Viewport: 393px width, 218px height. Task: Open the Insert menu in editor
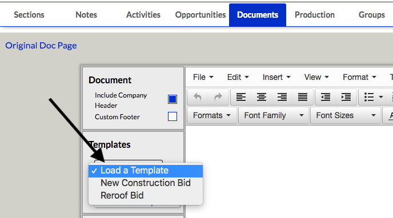(276, 77)
